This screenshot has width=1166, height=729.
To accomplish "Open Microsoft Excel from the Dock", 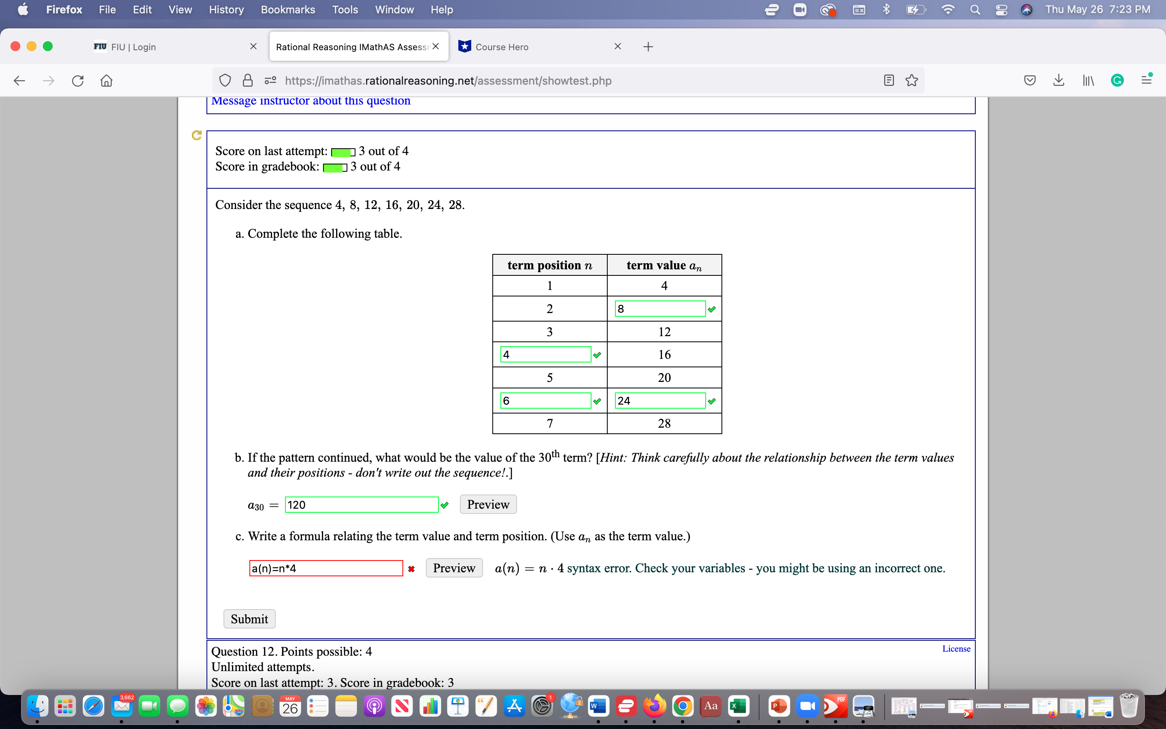I will click(x=740, y=706).
